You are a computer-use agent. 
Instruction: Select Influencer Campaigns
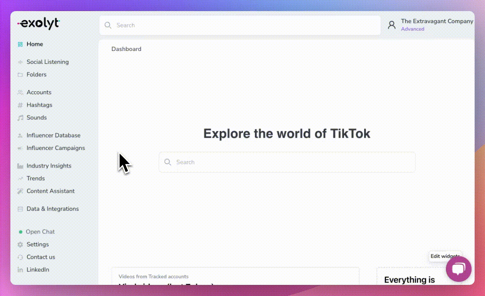(55, 148)
